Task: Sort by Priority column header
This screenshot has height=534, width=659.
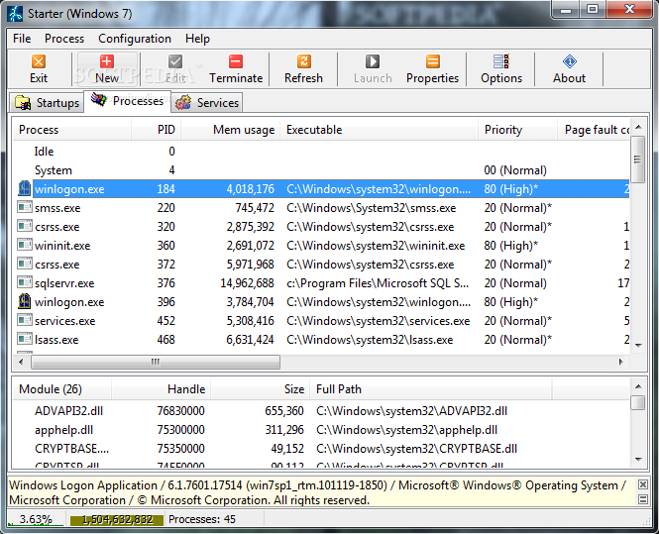Action: coord(517,130)
